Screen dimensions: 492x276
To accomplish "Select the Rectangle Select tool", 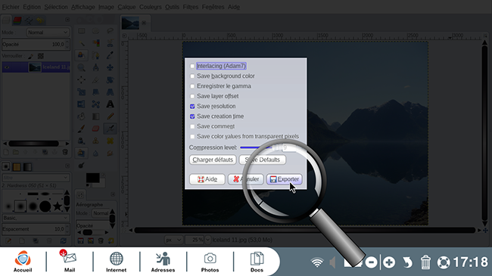I will [x=82, y=31].
